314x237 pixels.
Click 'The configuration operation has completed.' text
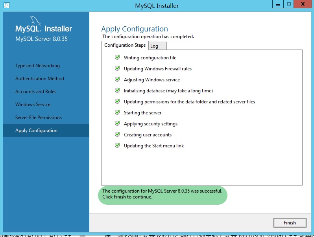pos(148,37)
